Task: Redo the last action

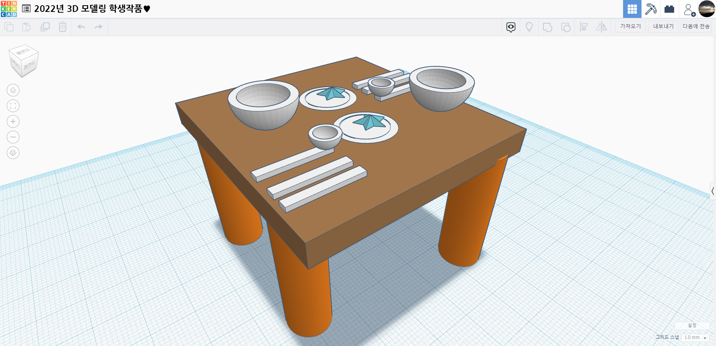Action: [x=98, y=27]
